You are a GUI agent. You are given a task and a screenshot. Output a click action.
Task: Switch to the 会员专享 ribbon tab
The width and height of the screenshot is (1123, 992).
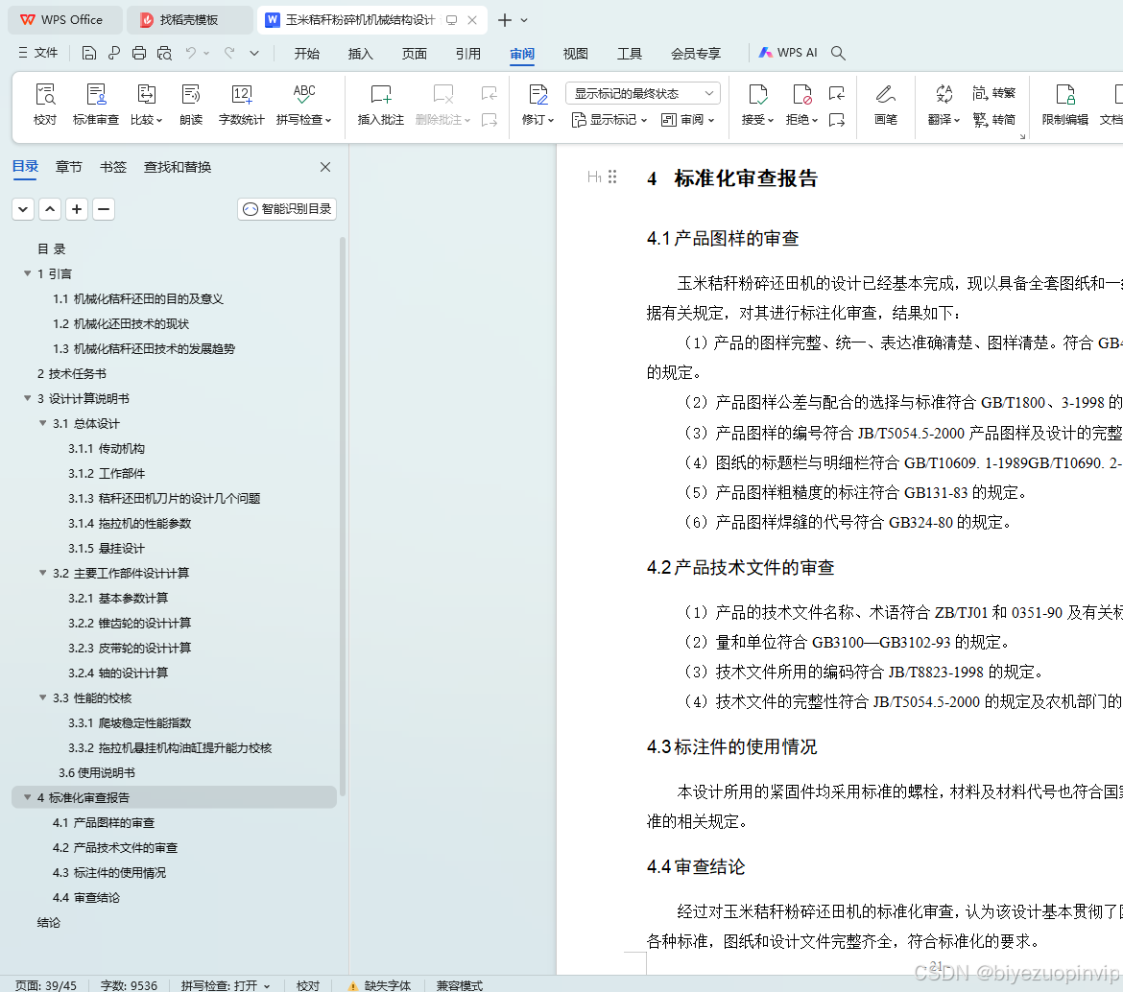[696, 54]
